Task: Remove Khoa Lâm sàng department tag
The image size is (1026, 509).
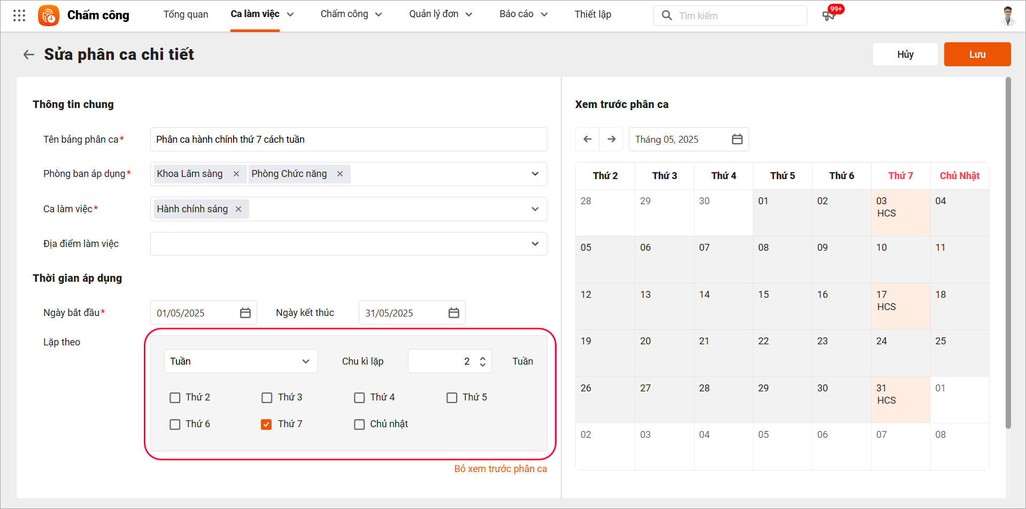Action: [236, 174]
